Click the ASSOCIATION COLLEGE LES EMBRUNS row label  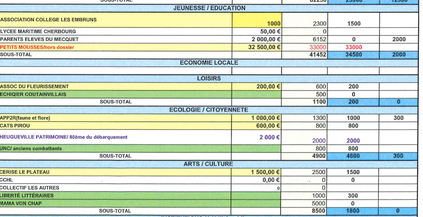pos(49,20)
